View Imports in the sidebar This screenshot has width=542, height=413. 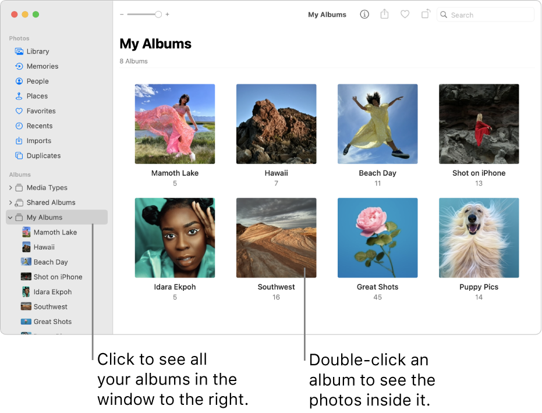[37, 140]
